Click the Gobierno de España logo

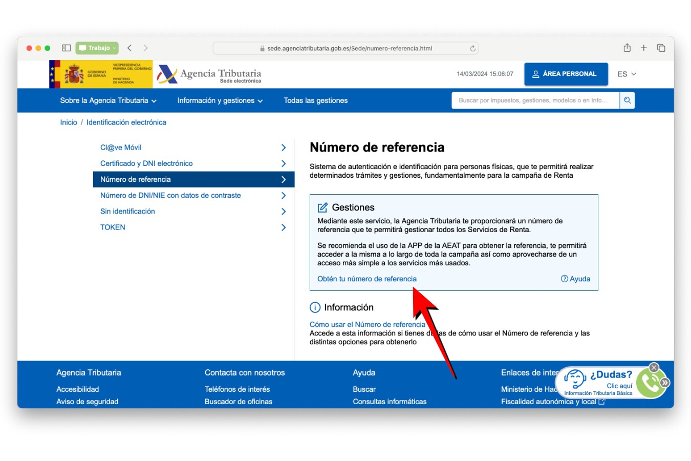101,74
